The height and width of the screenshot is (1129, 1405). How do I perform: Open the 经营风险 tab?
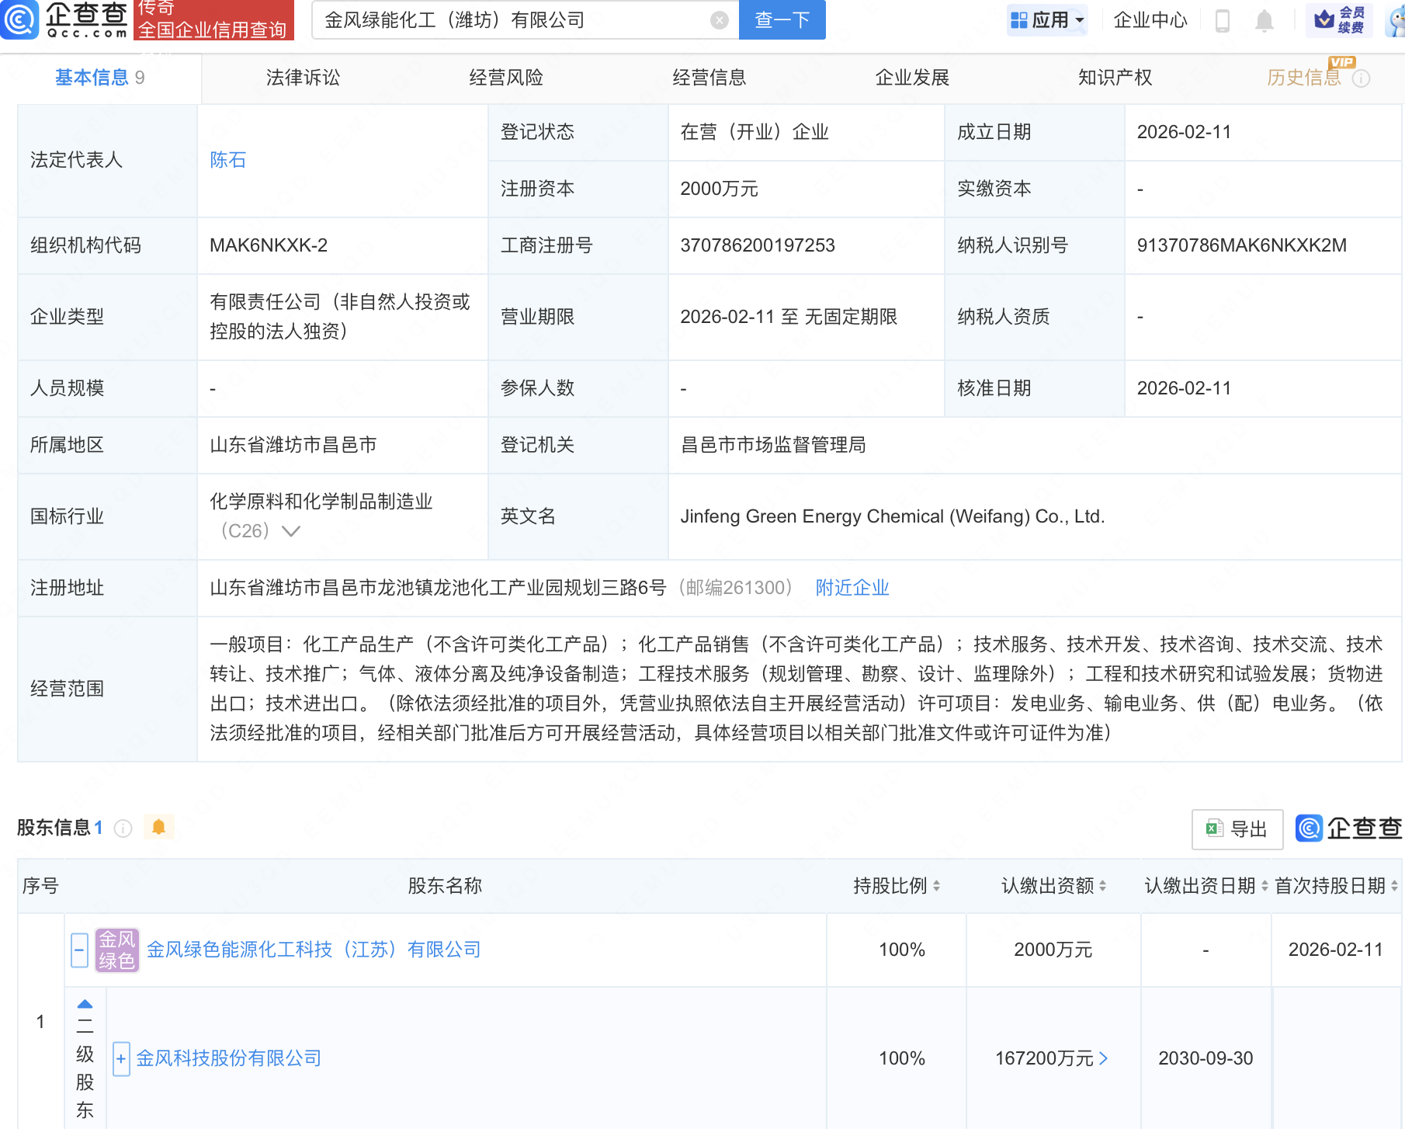click(505, 78)
